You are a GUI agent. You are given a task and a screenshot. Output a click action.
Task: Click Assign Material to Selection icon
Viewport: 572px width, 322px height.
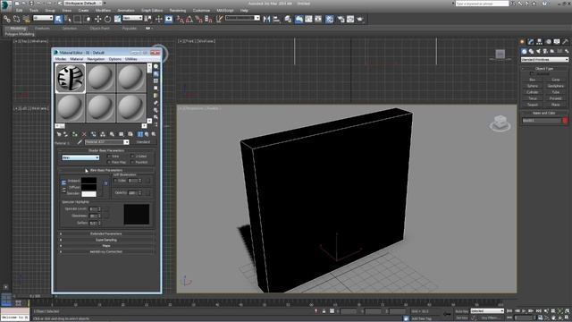[x=75, y=134]
